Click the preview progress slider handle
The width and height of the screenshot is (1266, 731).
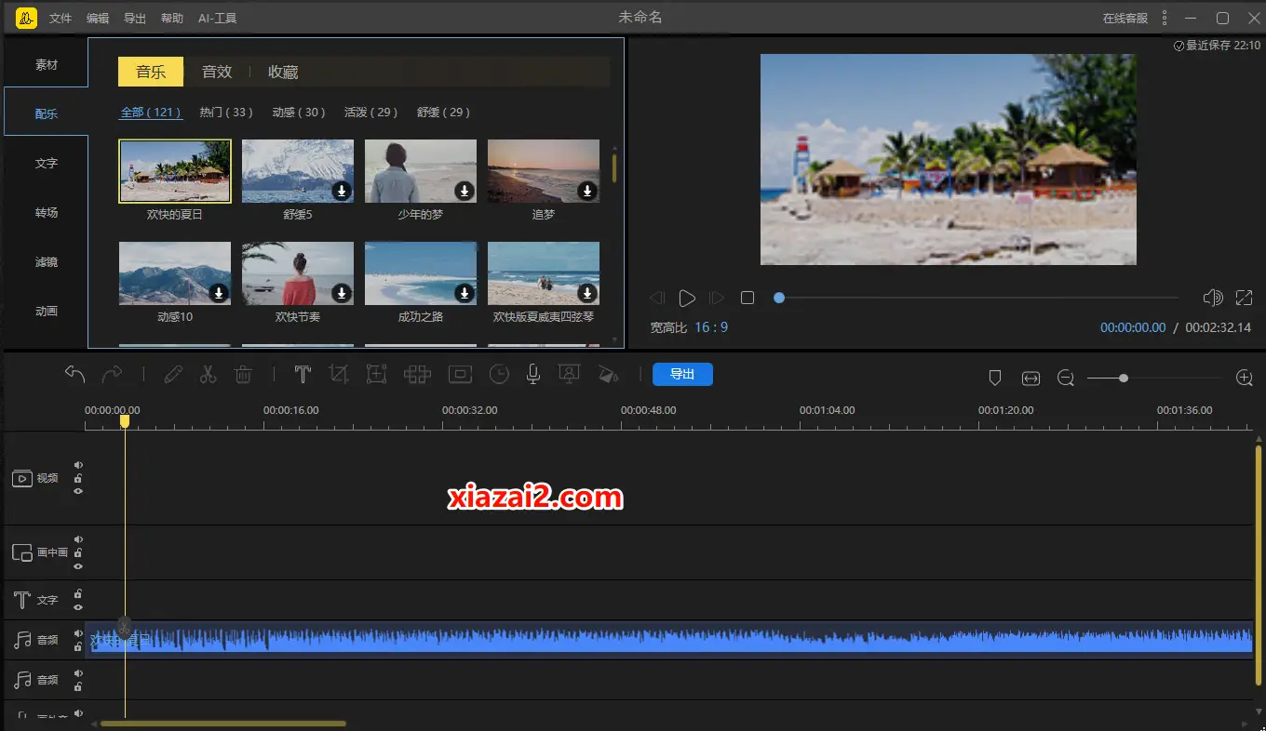779,298
